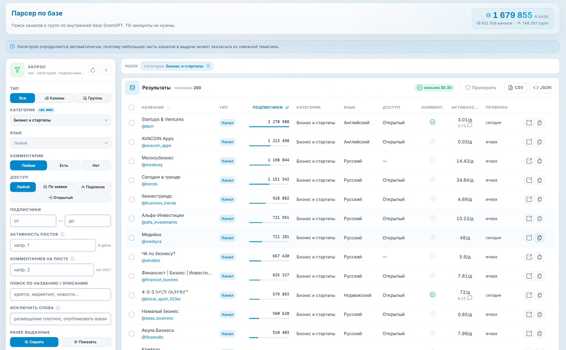Image resolution: width=566 pixels, height=350 pixels.
Task: Click the Проверить button
Action: point(480,87)
